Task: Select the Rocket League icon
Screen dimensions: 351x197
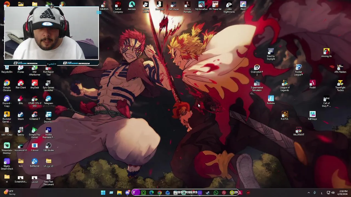Action: coord(298,70)
